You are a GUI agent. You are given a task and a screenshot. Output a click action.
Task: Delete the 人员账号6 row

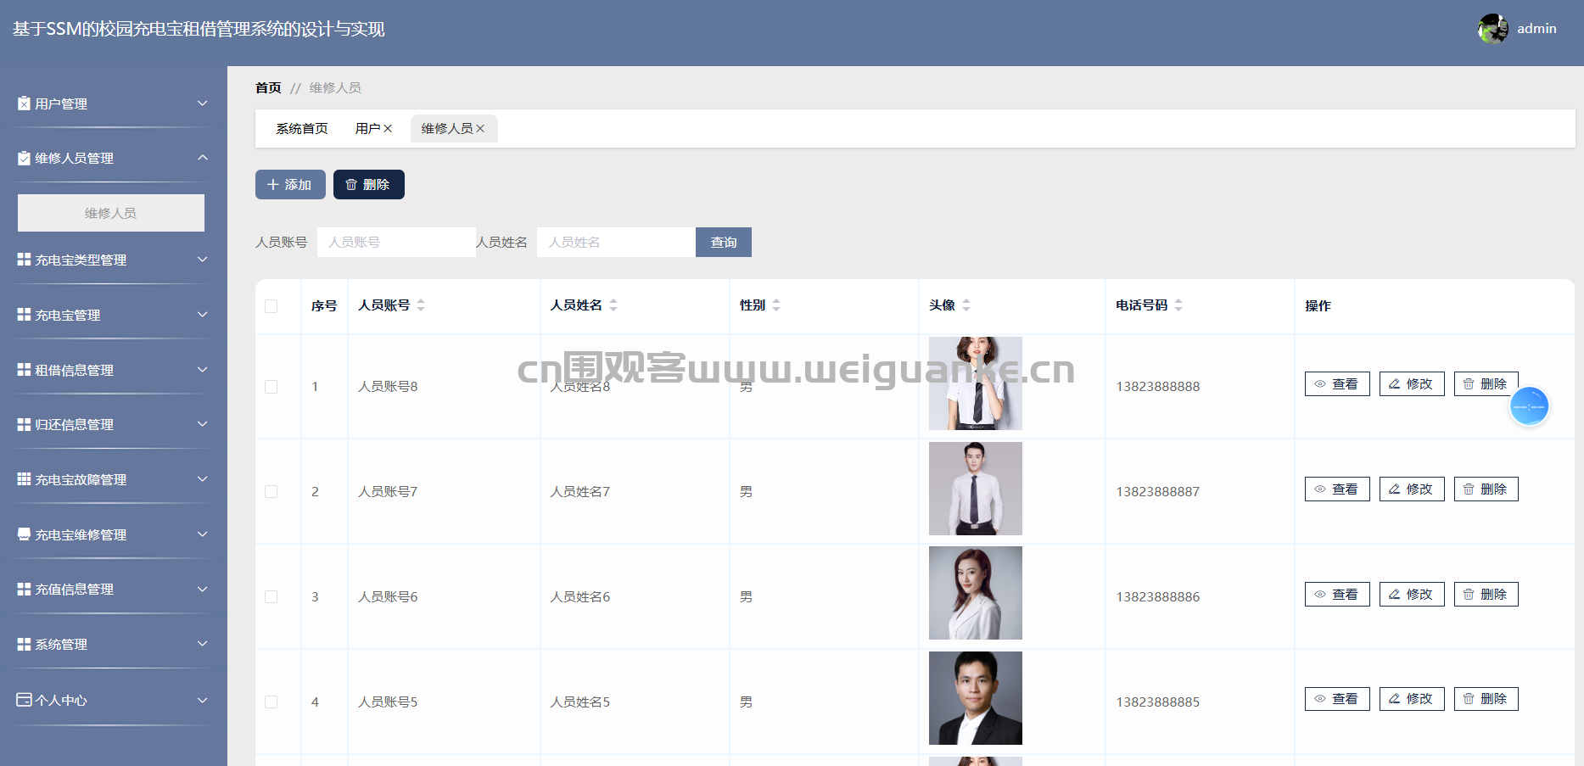pyautogui.click(x=1486, y=595)
